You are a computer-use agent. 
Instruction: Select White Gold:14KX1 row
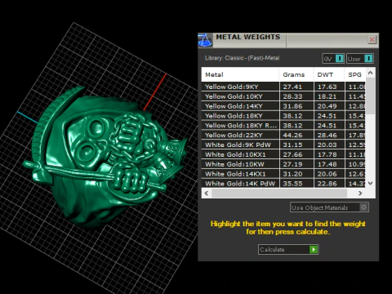[283, 174]
